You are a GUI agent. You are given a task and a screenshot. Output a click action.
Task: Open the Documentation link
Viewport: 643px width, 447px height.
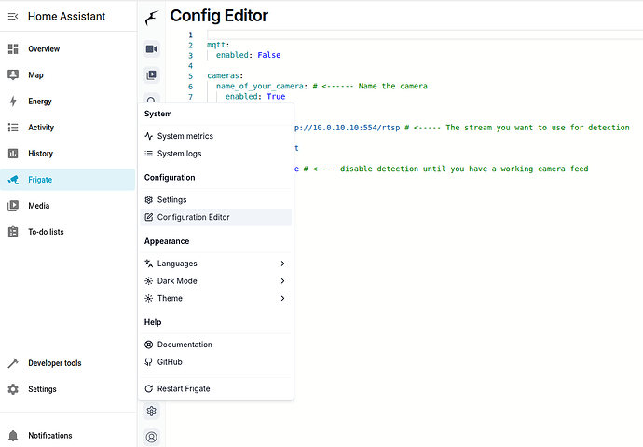tap(185, 345)
